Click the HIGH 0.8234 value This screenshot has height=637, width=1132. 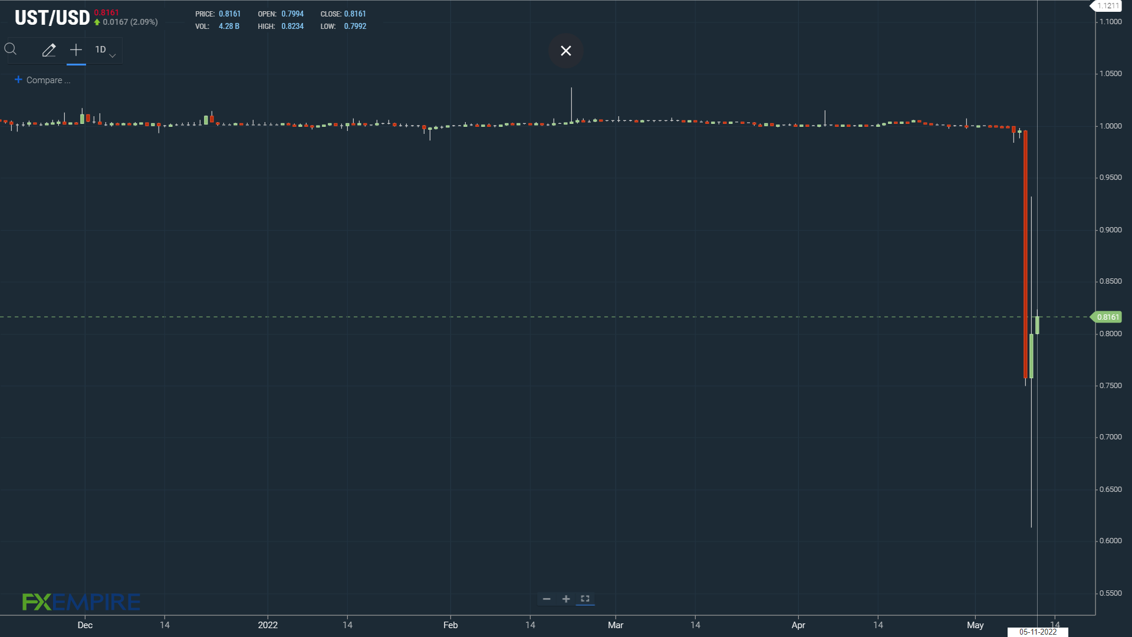(x=292, y=27)
